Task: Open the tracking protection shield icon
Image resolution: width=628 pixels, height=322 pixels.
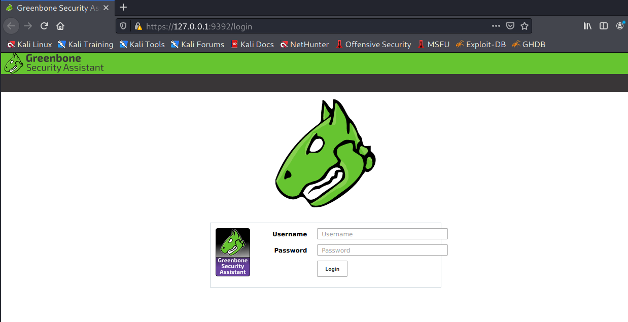Action: coord(123,26)
